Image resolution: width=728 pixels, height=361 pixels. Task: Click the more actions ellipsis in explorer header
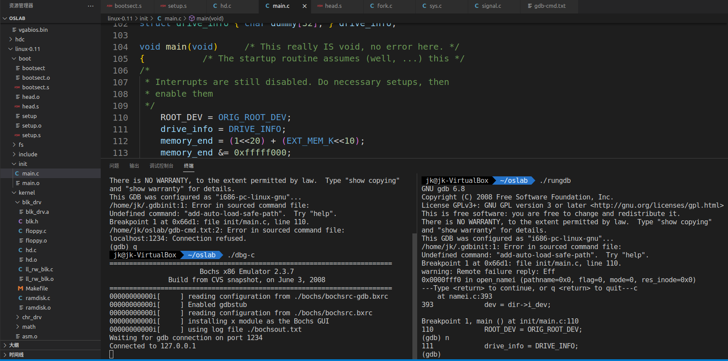click(x=91, y=6)
